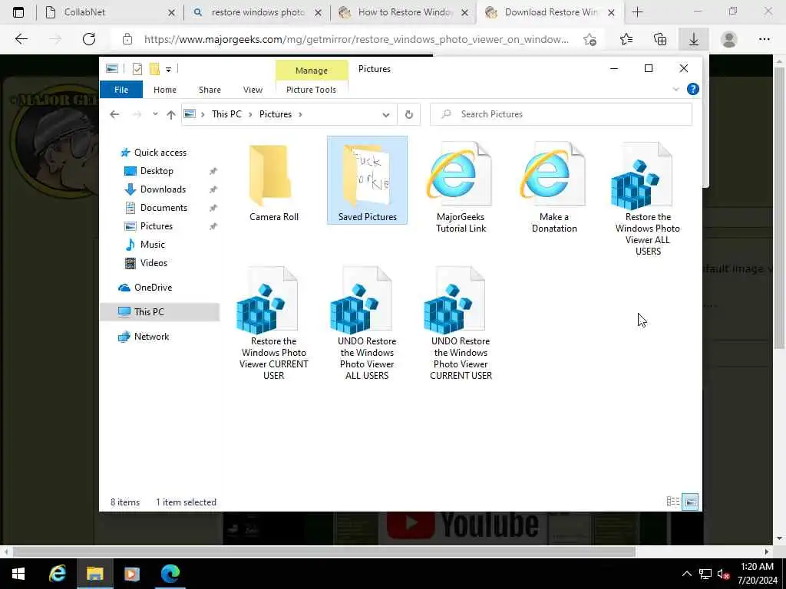Click the Search Pictures input box
786x589 pixels.
pos(561,114)
